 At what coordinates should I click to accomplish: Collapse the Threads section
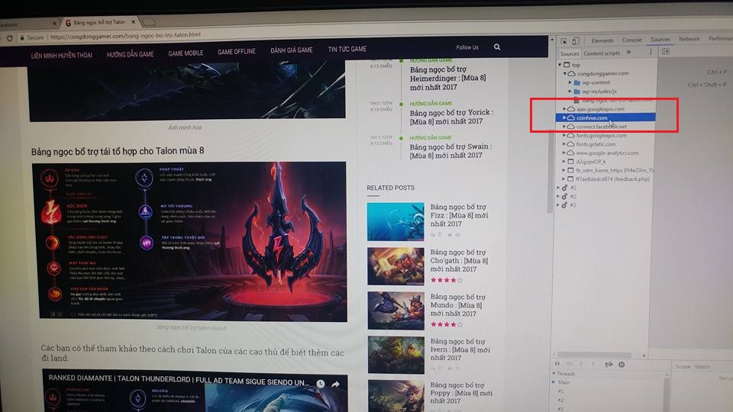(554, 374)
